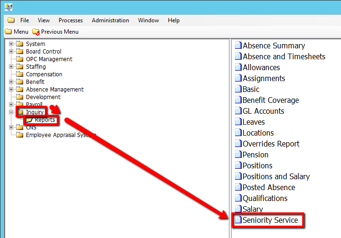Click the Menu toolbar button
341x238 pixels.
point(17,32)
